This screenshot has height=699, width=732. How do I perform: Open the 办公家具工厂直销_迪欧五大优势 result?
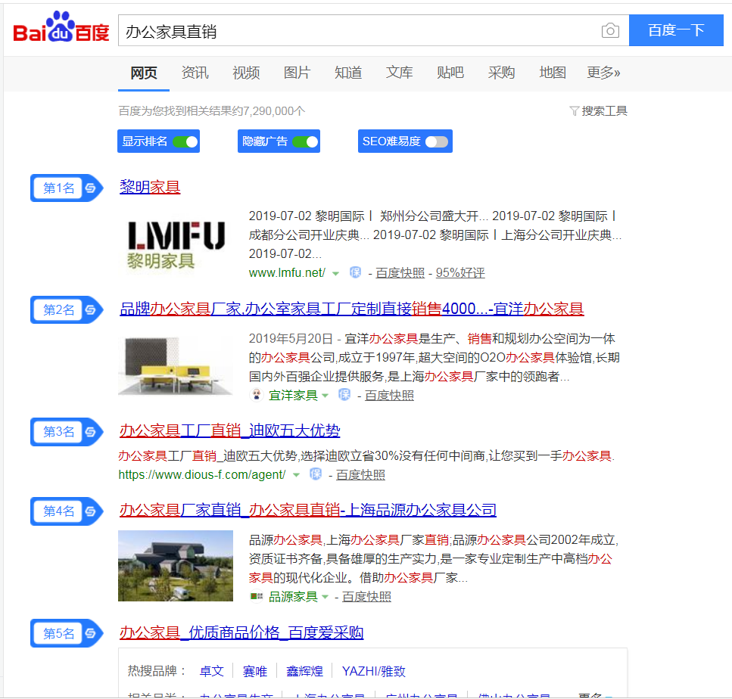point(229,430)
